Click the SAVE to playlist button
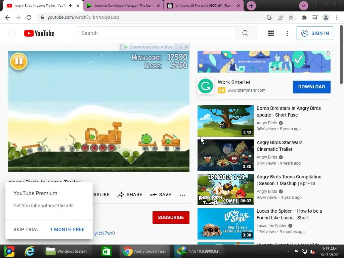The image size is (344, 258). 160,195
